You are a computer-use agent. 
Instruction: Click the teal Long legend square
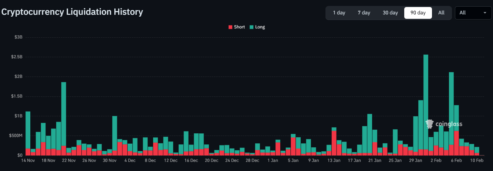[x=251, y=27]
